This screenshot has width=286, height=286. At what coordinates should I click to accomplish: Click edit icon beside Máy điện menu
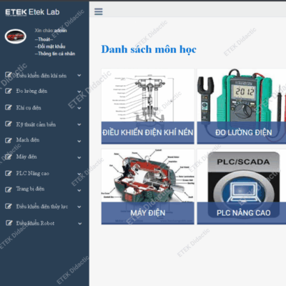[9, 157]
